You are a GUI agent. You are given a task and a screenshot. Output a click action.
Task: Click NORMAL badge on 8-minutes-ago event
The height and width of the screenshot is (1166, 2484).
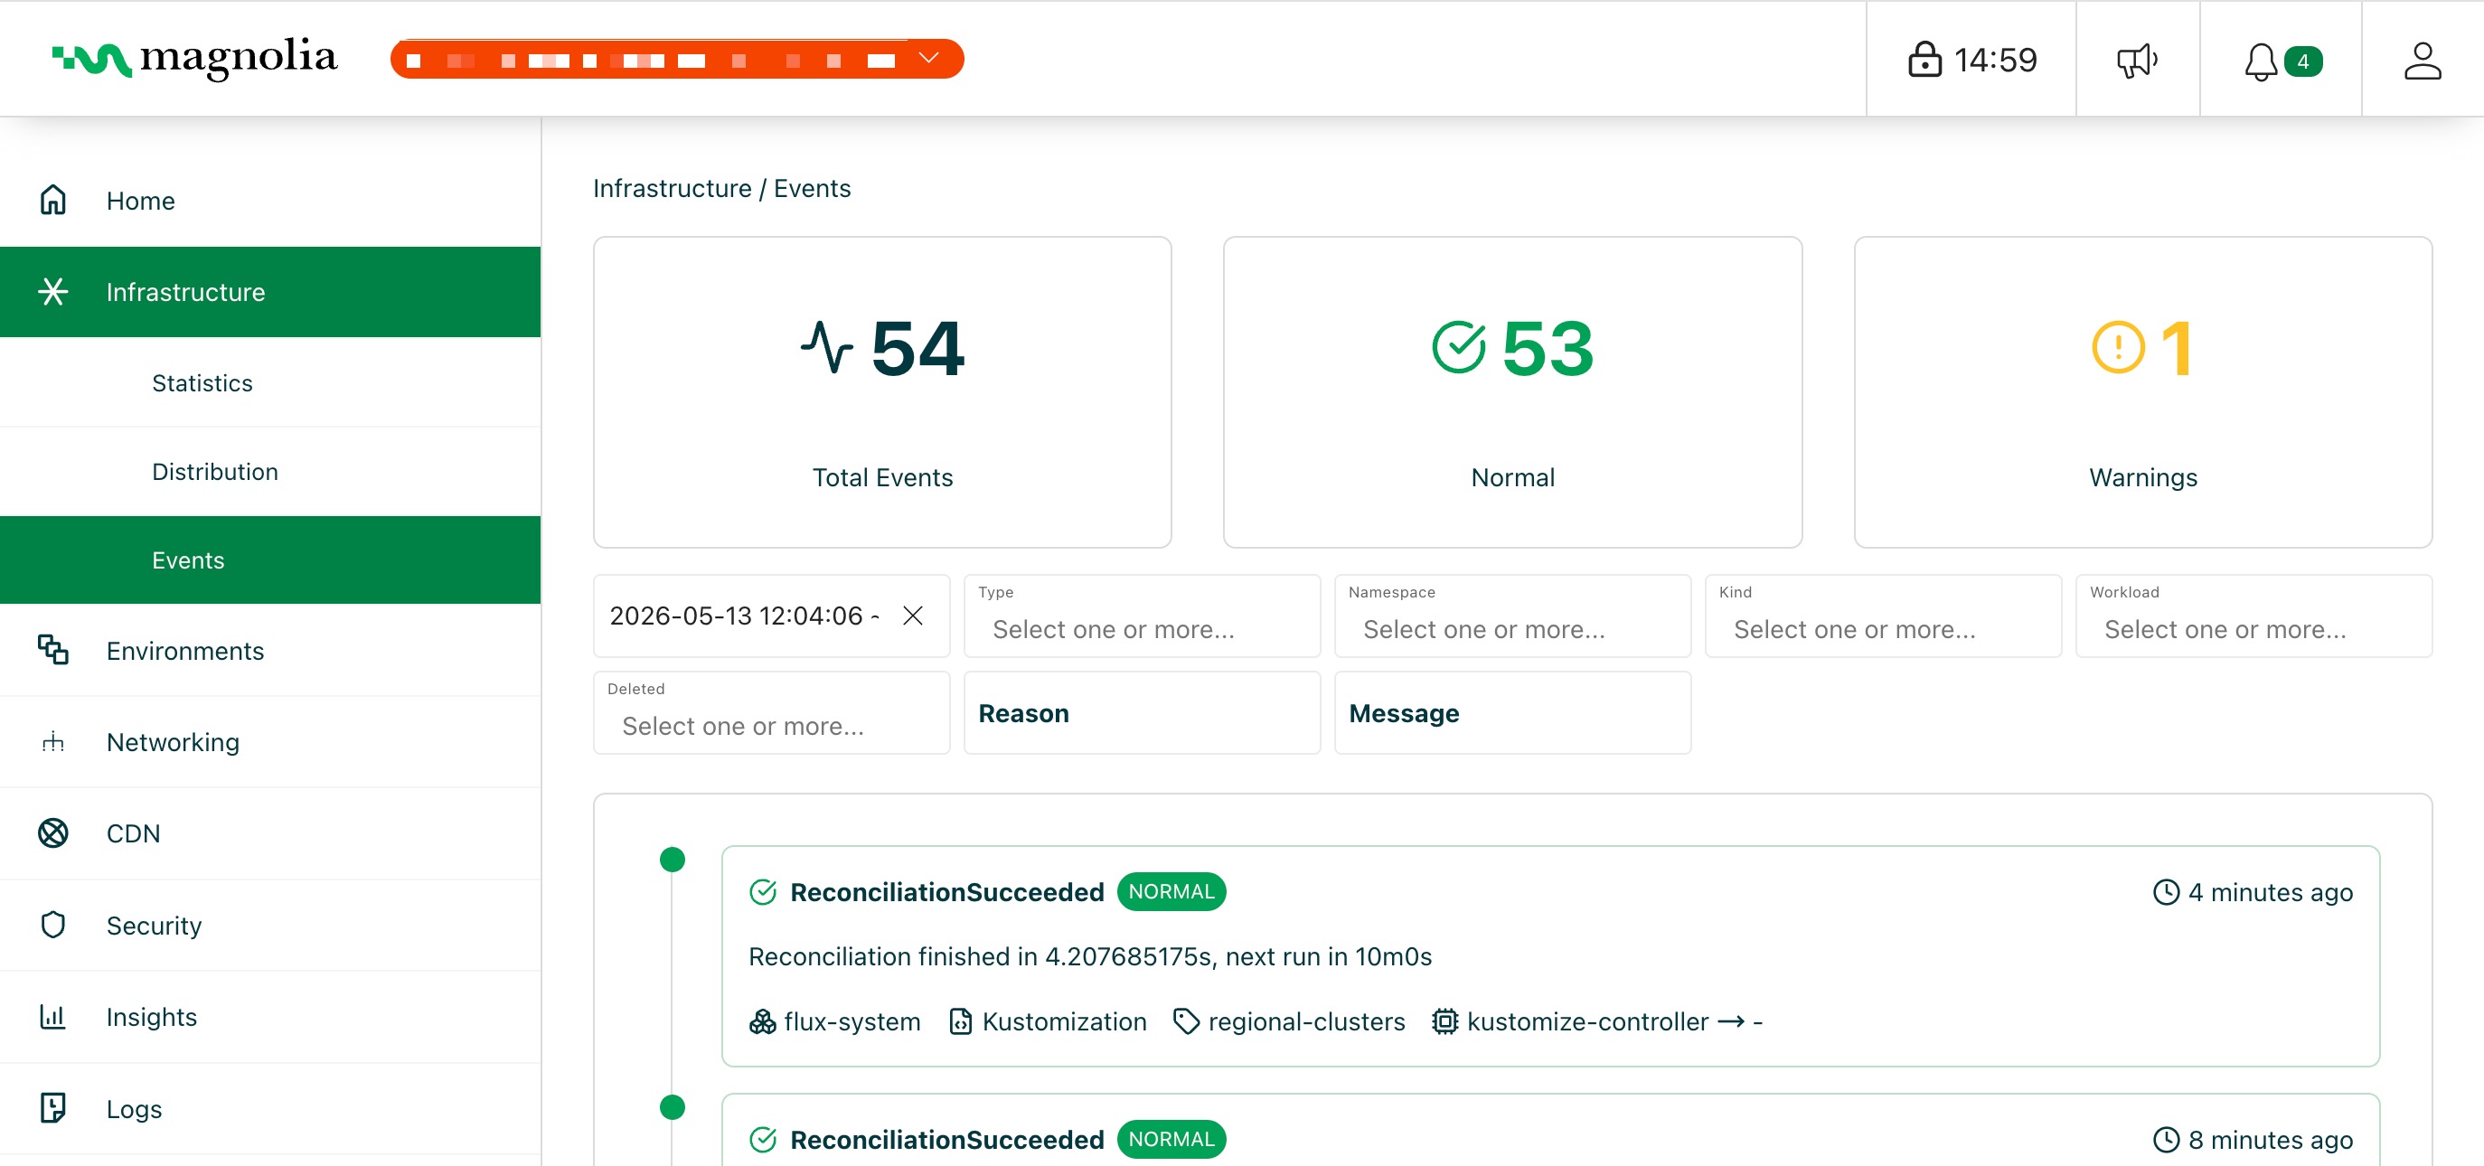pos(1171,1139)
